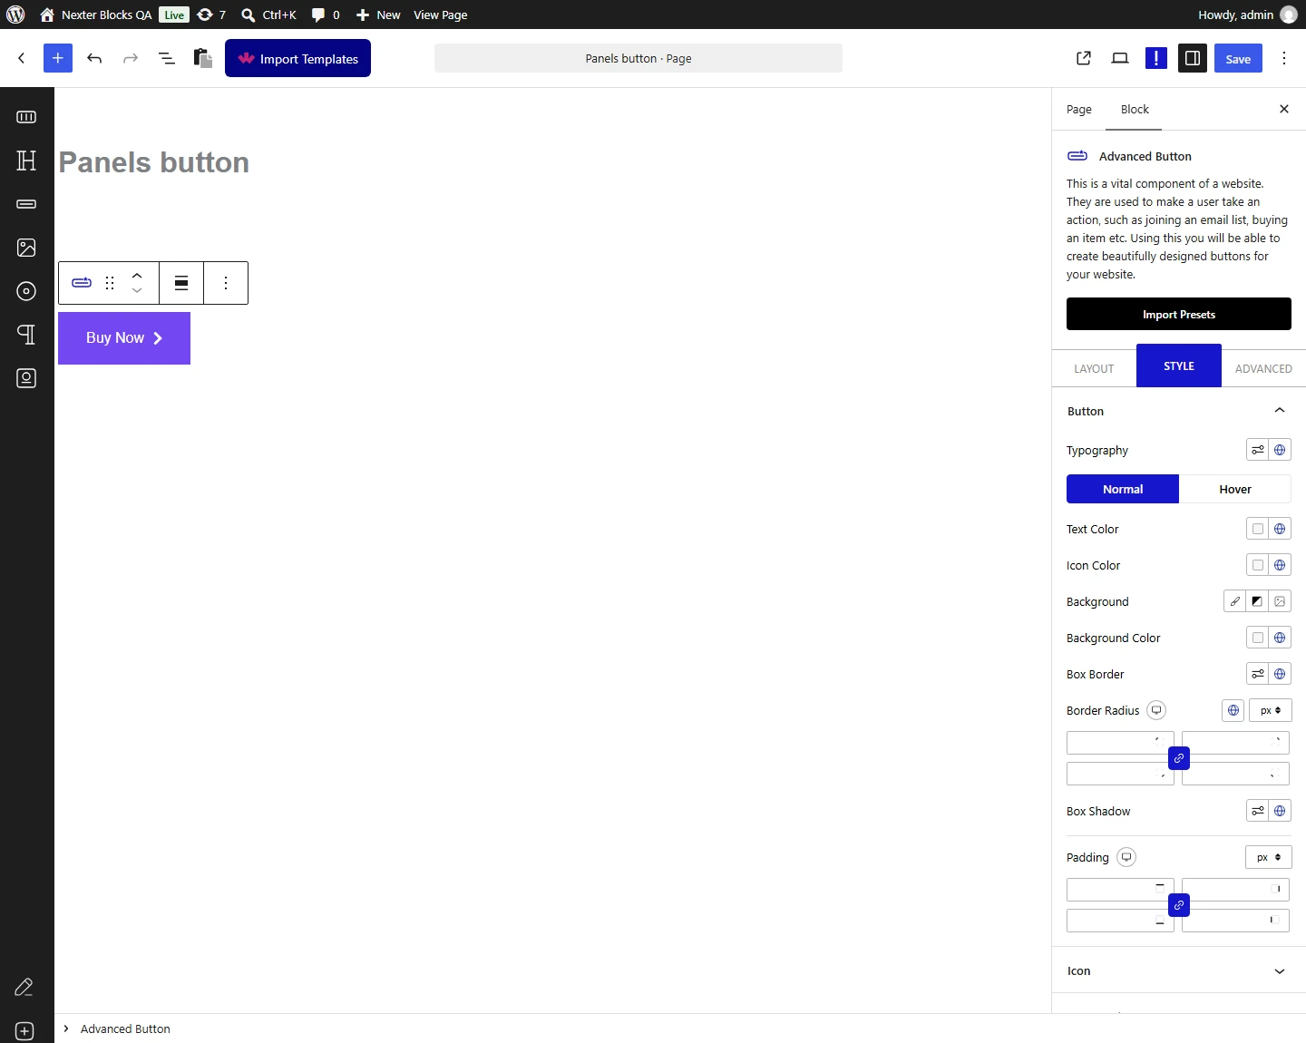Open Icon Color swatch picker
Screen dimensions: 1306x1043
(x=1258, y=565)
